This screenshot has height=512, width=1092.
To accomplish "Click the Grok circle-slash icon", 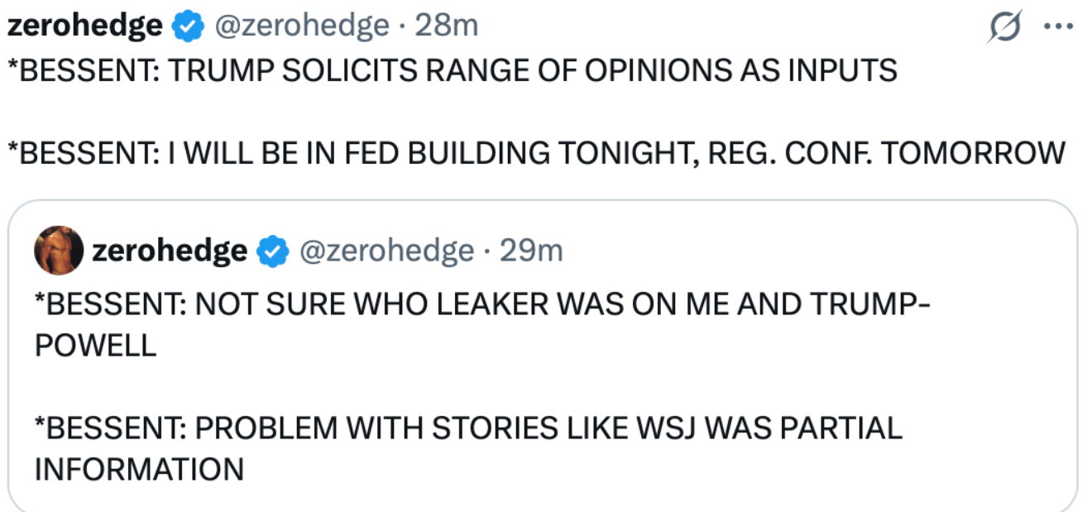I will tap(1004, 27).
